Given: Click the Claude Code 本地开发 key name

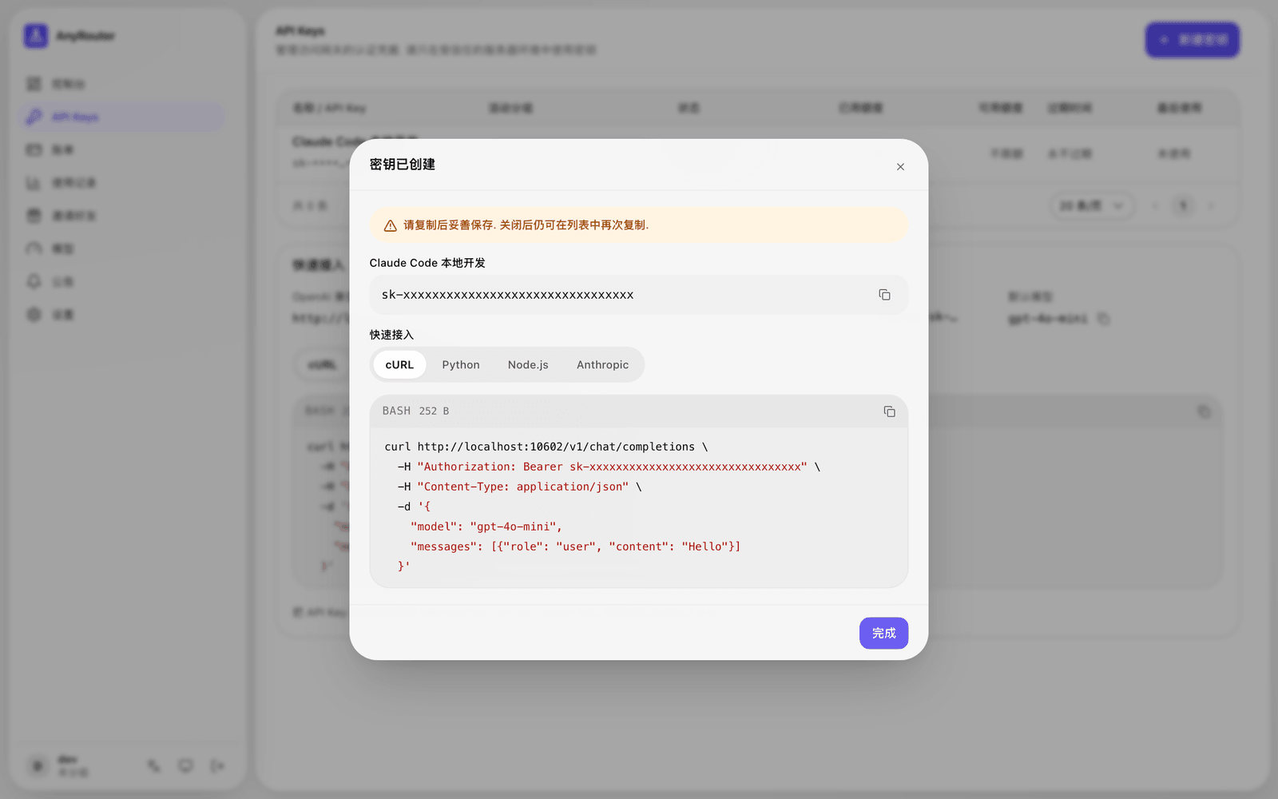Looking at the screenshot, I should click(427, 263).
